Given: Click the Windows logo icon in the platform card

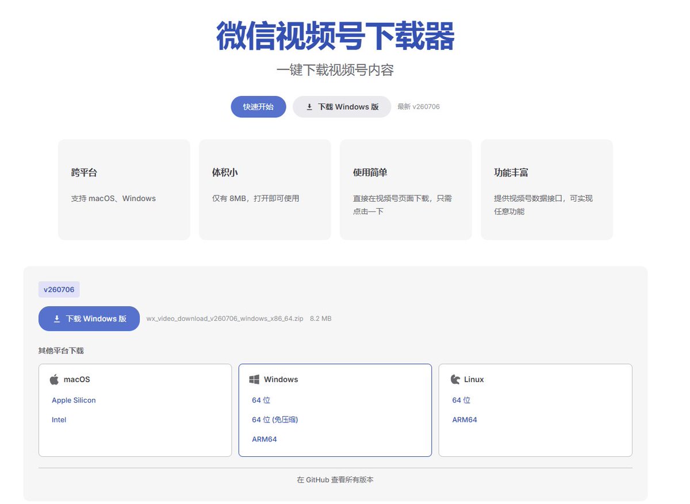Looking at the screenshot, I should tap(254, 379).
